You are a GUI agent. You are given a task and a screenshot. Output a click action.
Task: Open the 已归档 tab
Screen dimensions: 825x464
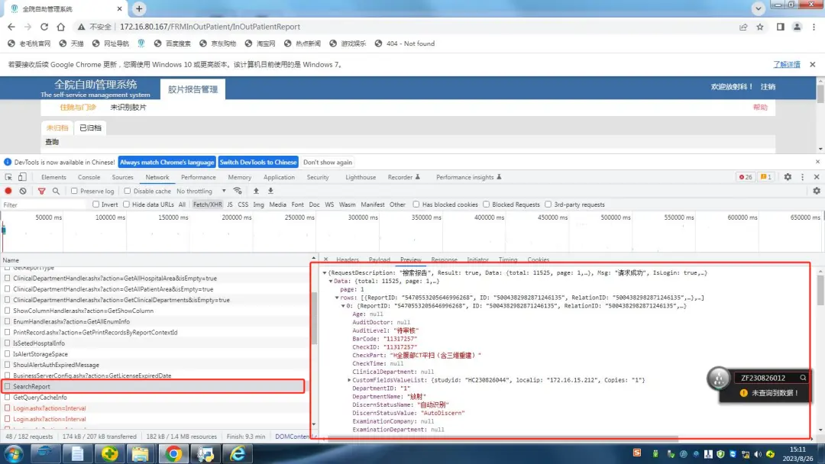click(x=90, y=127)
